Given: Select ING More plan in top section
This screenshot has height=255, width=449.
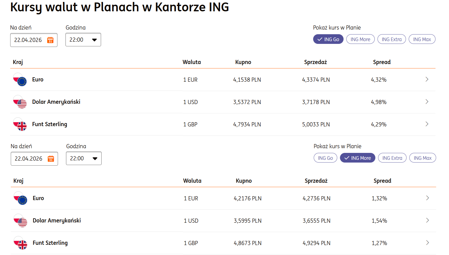Looking at the screenshot, I should pyautogui.click(x=360, y=39).
